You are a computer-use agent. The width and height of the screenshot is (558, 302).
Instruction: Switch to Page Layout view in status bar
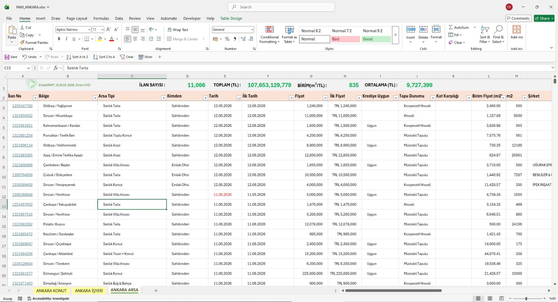490,299
